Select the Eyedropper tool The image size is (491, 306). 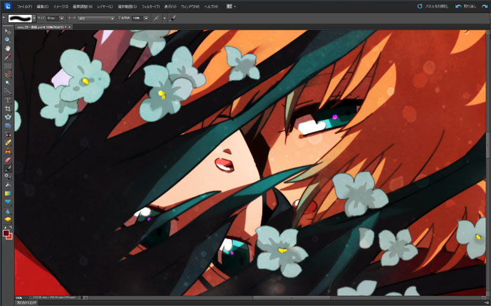pyautogui.click(x=8, y=57)
